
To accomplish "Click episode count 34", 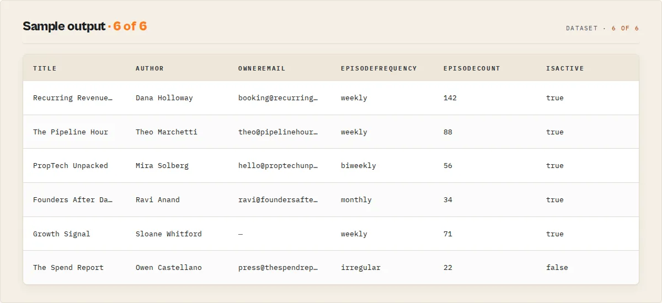I will 448,200.
